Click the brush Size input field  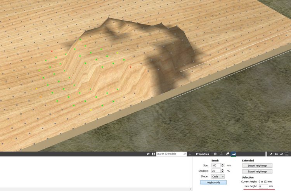216,165
